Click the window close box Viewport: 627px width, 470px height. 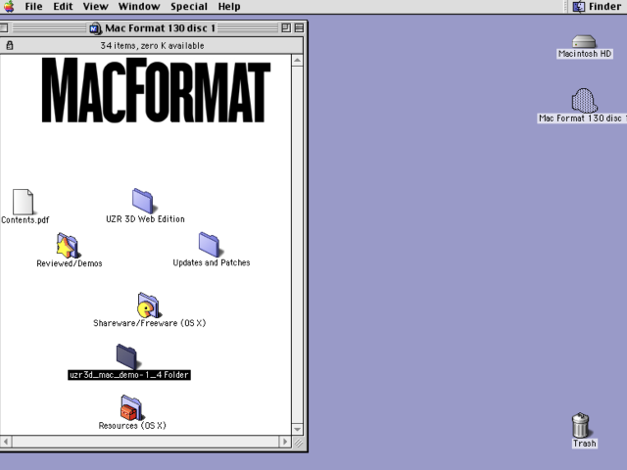pos(4,28)
